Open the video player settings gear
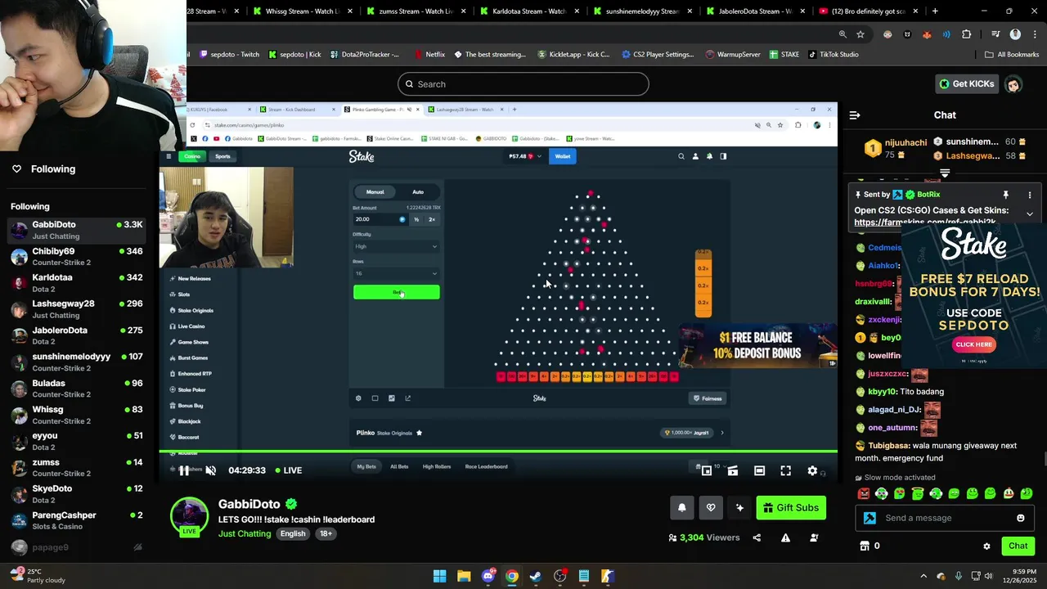The height and width of the screenshot is (589, 1047). click(812, 470)
